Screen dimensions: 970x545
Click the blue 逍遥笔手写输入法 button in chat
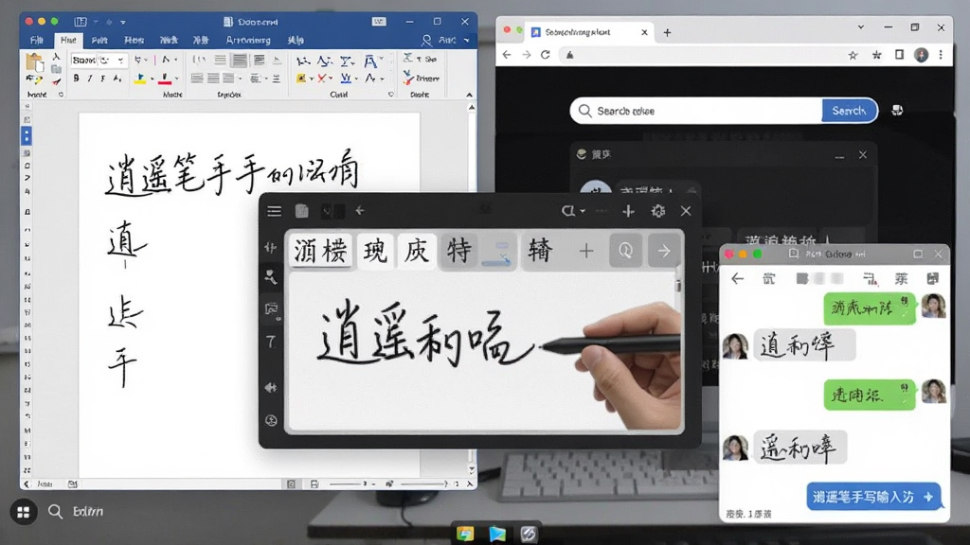click(873, 497)
